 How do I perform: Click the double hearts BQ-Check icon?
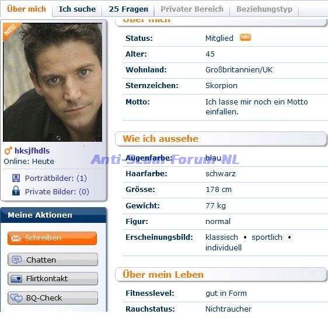point(16,298)
